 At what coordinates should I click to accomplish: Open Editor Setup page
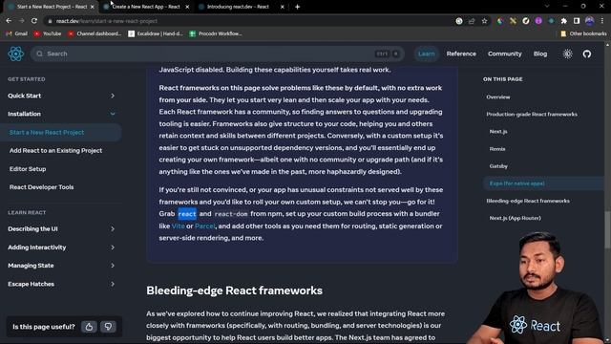[28, 169]
